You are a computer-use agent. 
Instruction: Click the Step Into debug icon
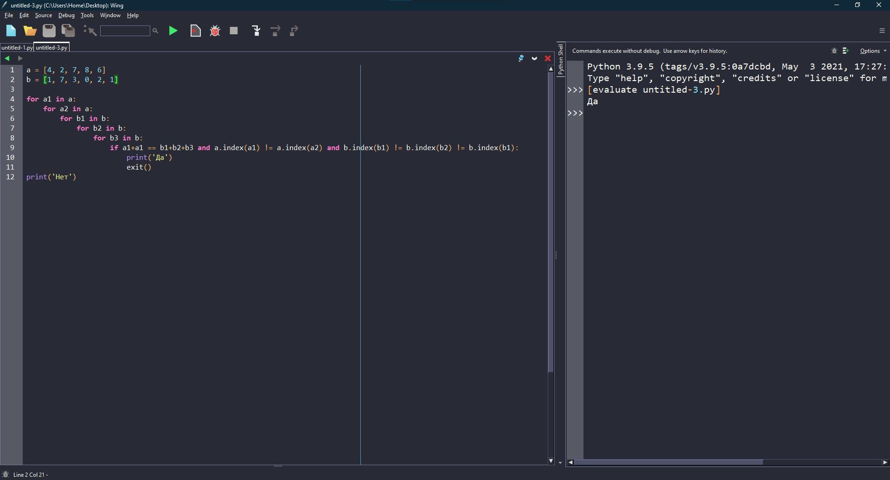pos(256,31)
